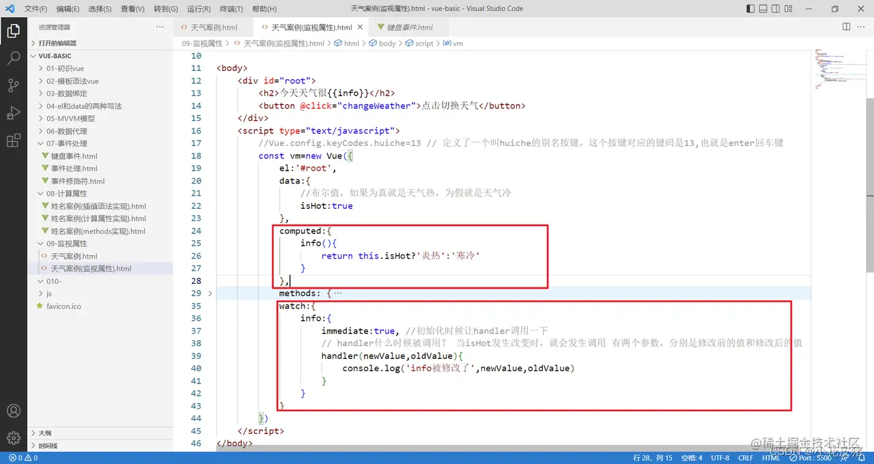Screen dimensions: 874x464
Task: Open the 查看(V) menu
Action: (132, 9)
